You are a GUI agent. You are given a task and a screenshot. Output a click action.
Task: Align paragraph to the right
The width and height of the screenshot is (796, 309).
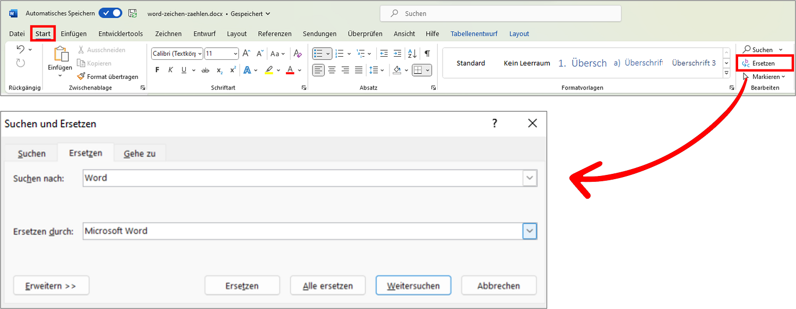tap(345, 70)
